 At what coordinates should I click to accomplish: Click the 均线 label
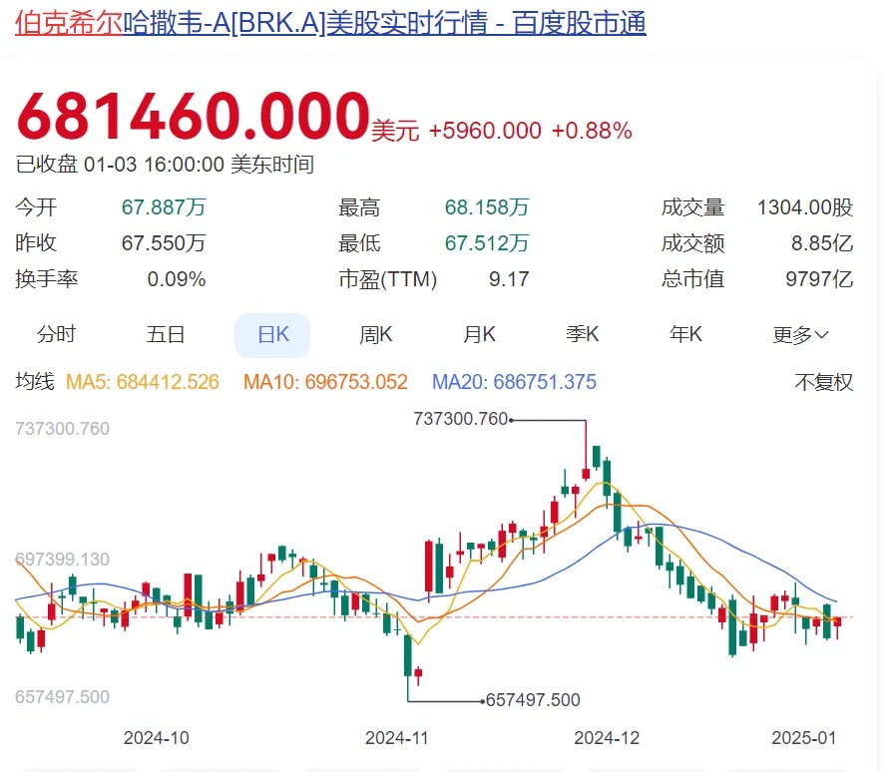coord(35,382)
